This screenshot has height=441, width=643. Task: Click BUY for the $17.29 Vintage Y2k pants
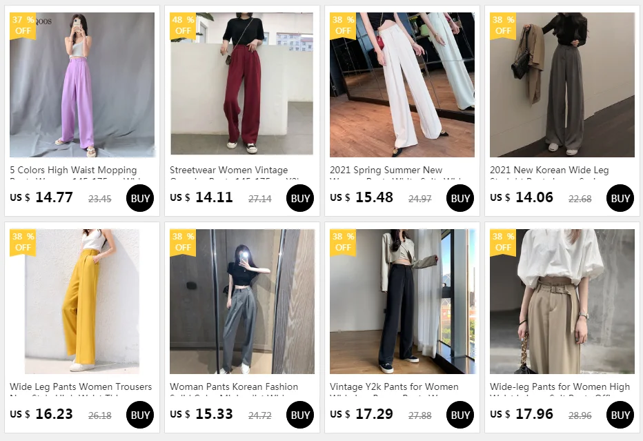point(459,415)
